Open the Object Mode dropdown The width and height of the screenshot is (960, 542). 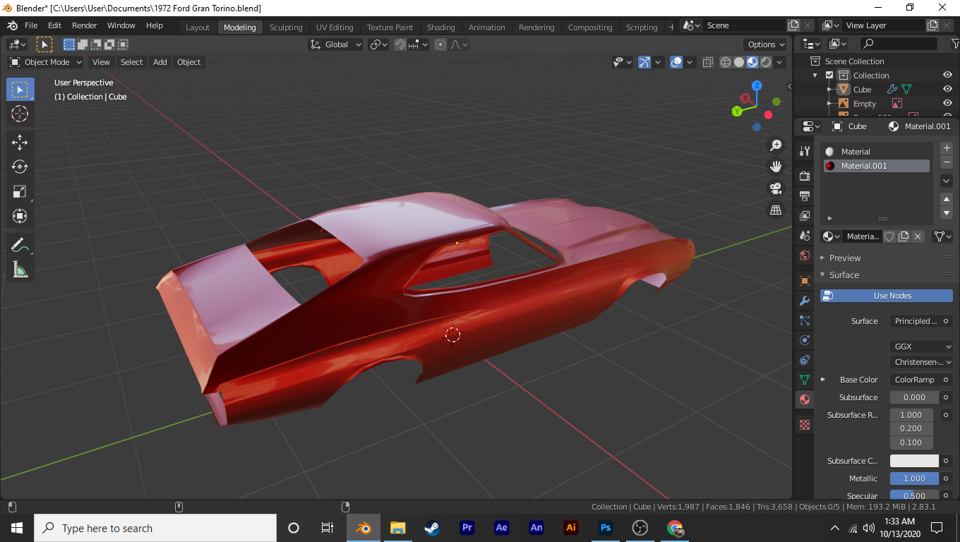point(47,62)
